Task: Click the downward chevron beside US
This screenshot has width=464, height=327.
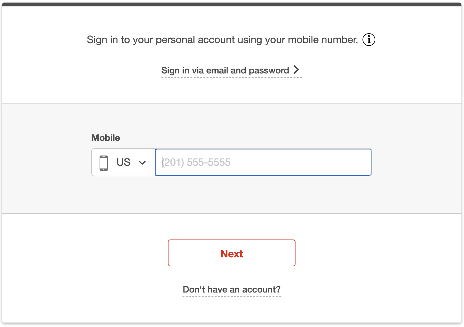Action: tap(142, 163)
